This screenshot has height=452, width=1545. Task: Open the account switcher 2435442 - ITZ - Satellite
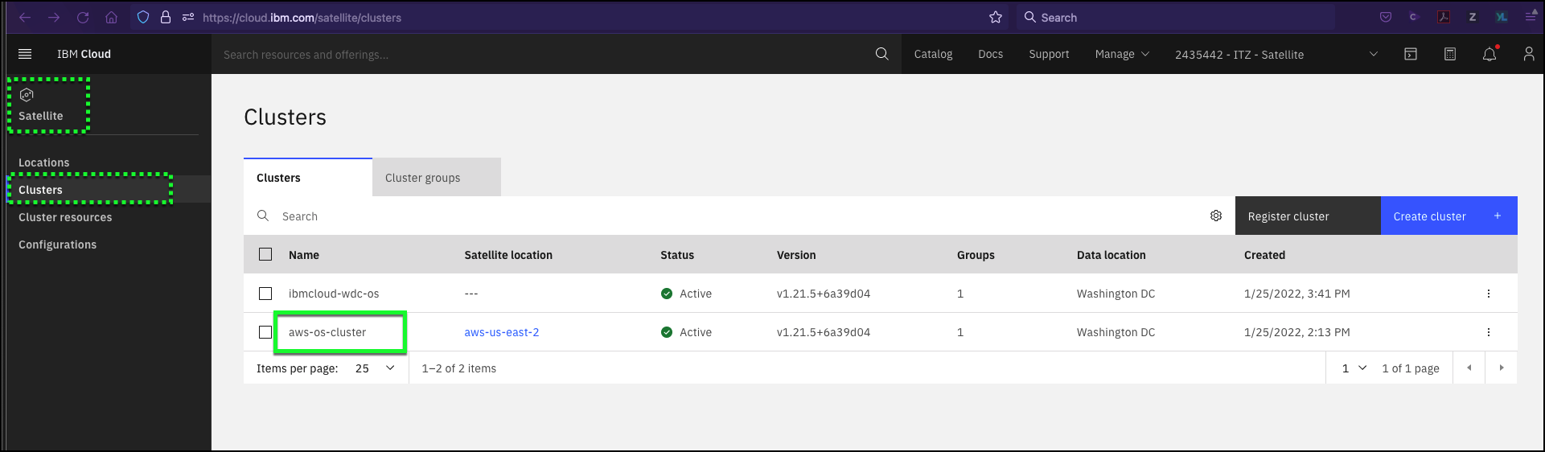pos(1276,54)
